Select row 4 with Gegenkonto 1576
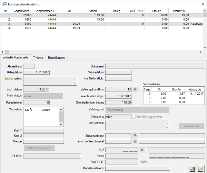 point(101,28)
